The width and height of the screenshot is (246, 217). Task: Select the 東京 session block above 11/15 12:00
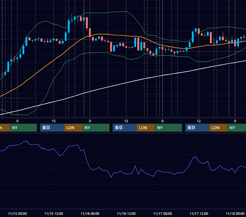[52, 128]
